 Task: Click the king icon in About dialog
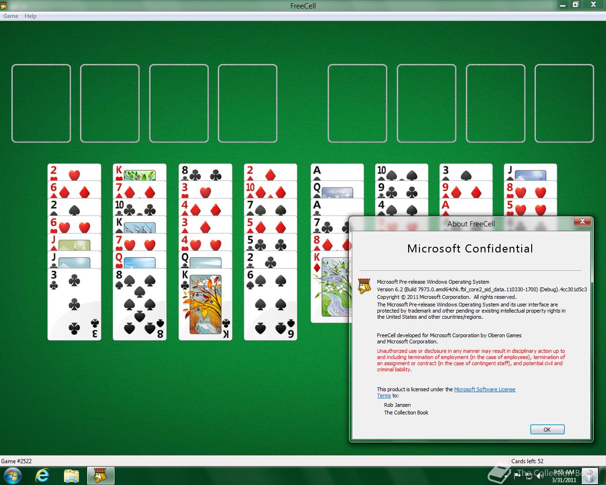(364, 286)
